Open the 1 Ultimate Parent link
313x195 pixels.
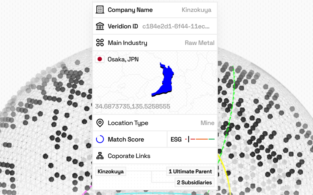[x=190, y=171]
